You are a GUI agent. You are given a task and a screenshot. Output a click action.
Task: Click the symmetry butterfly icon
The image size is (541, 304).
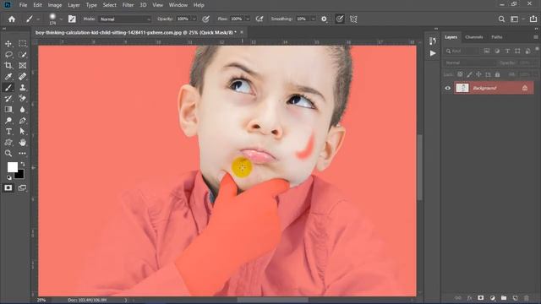[353, 19]
